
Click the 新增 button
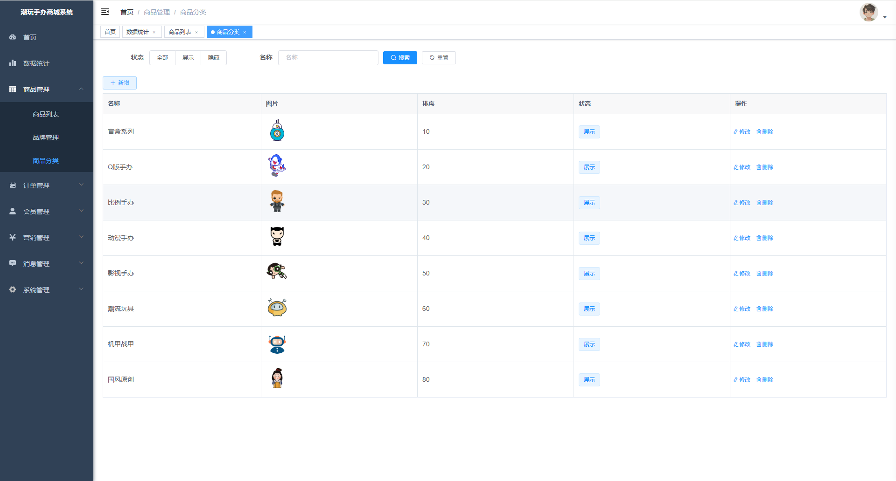[119, 83]
